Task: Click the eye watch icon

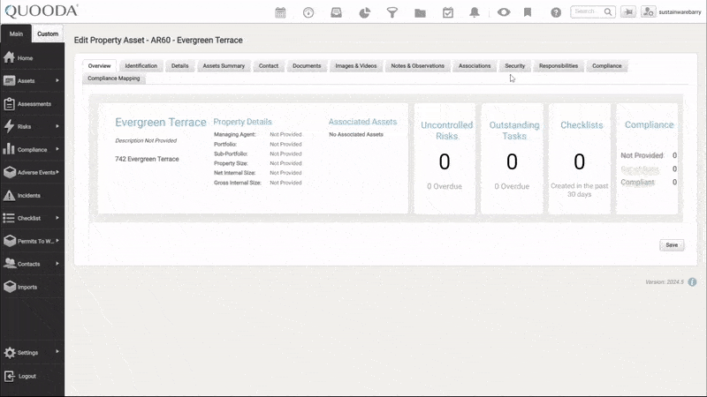Action: coord(504,12)
